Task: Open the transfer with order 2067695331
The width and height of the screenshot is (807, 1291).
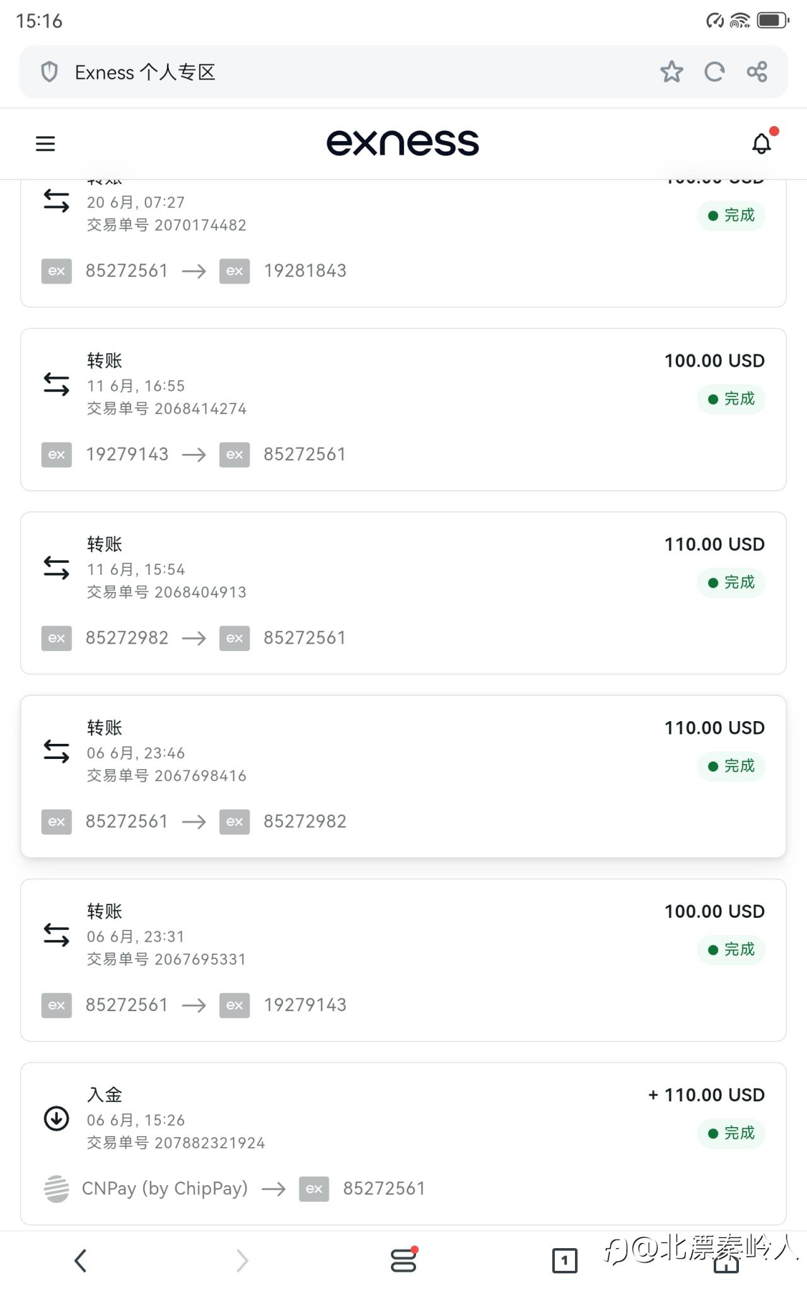Action: click(403, 959)
